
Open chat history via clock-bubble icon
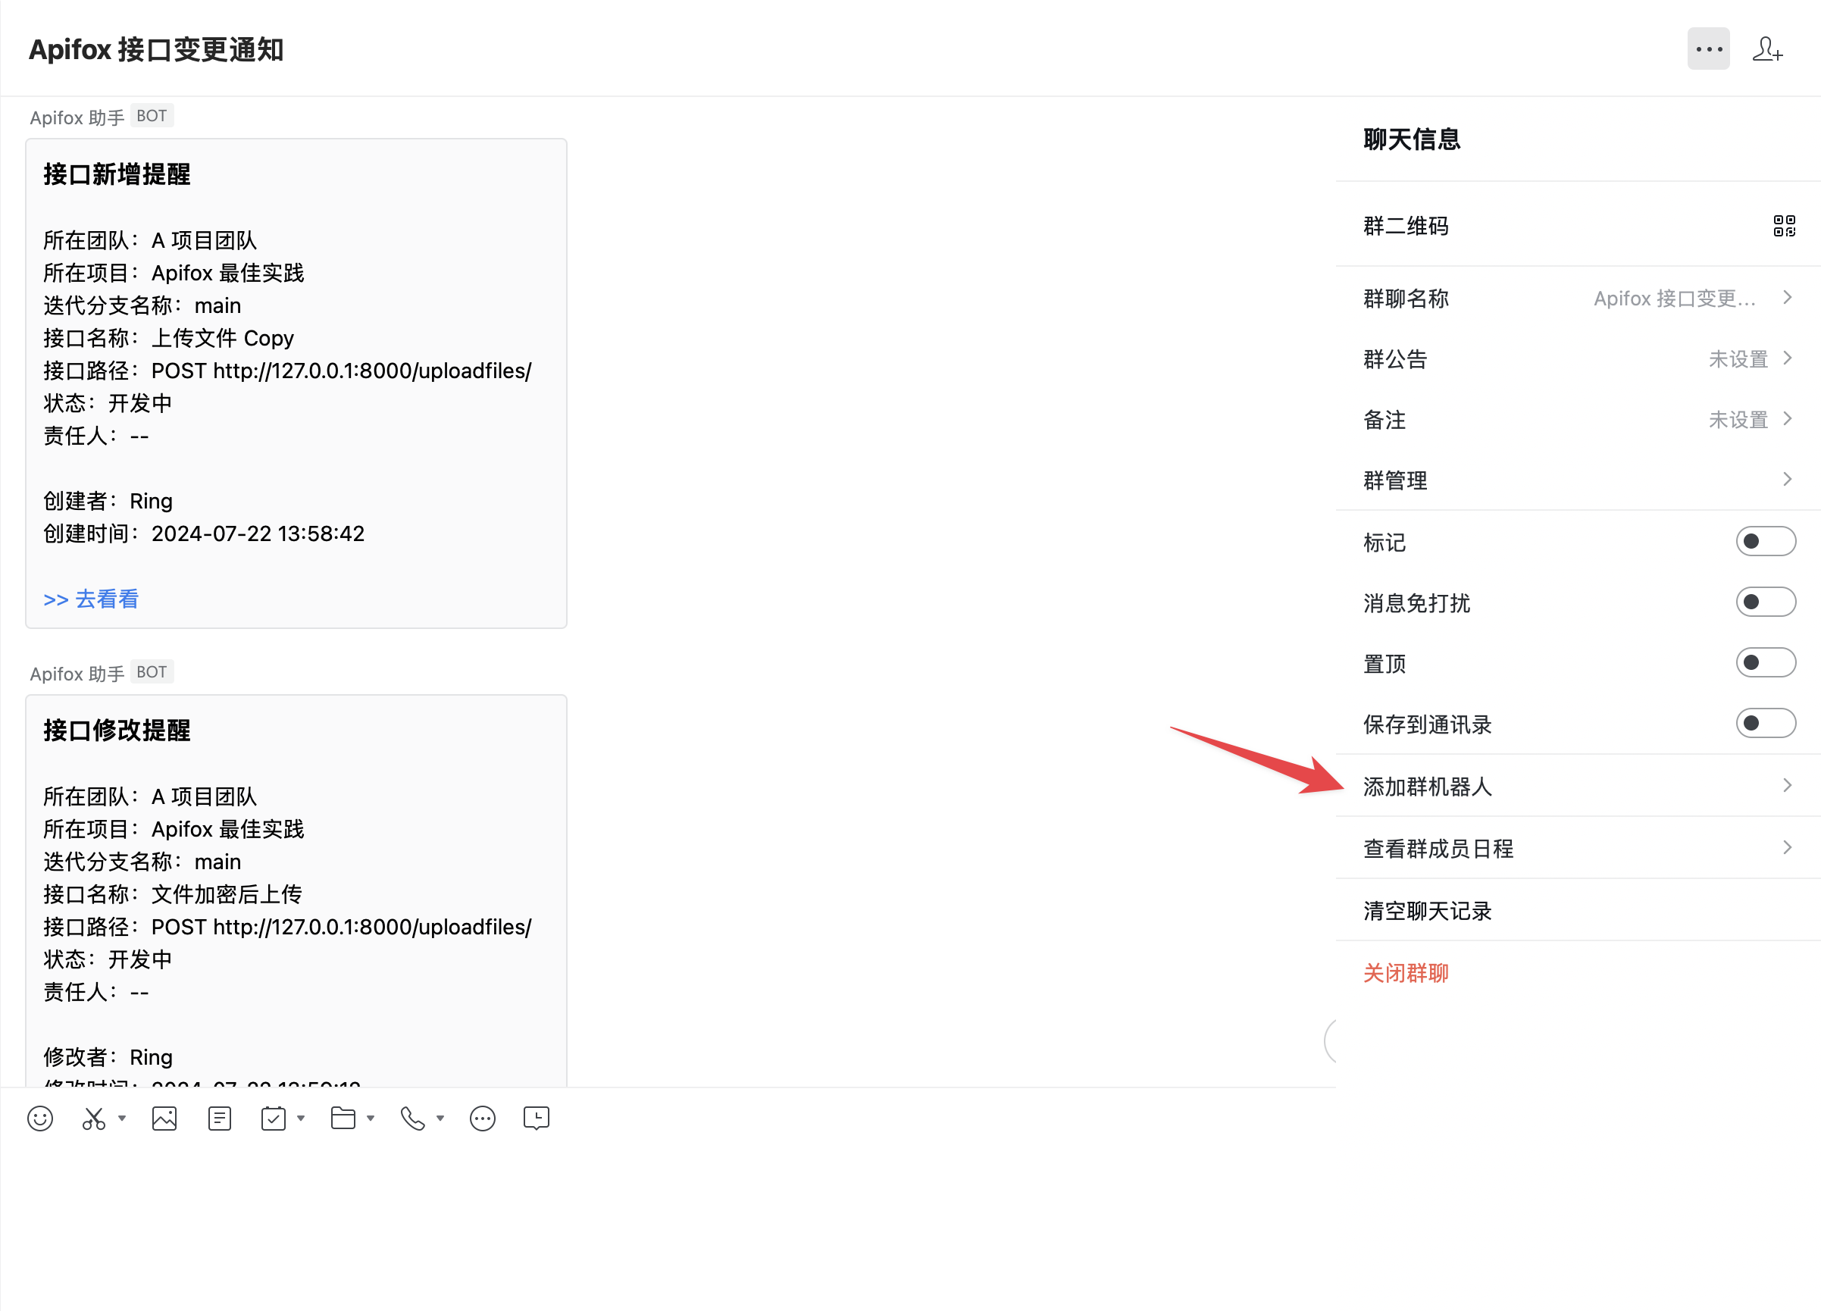[x=535, y=1118]
